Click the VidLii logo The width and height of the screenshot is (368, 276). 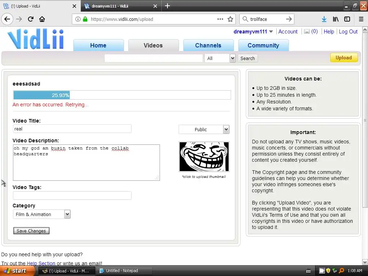(x=36, y=39)
